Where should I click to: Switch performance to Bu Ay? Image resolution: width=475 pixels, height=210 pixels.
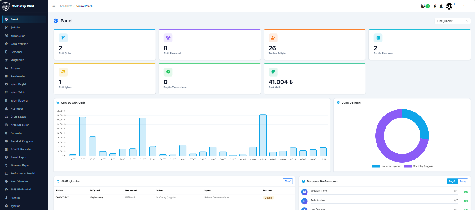click(x=463, y=181)
